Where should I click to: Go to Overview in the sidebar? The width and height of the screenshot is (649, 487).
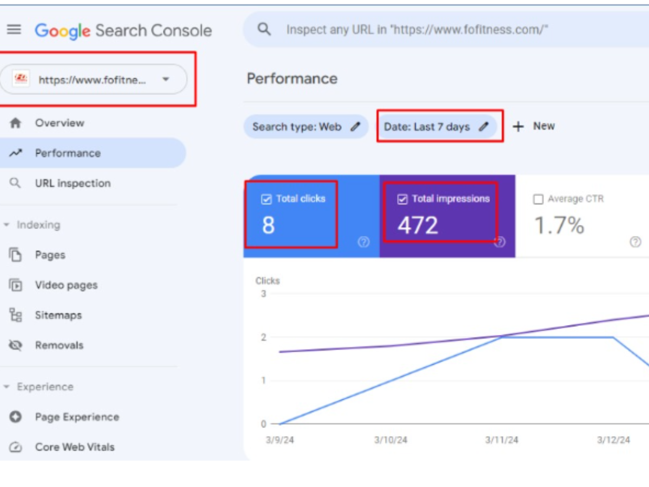click(59, 123)
